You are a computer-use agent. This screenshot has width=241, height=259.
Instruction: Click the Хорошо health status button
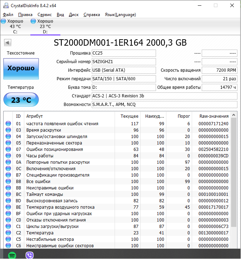pos(21,68)
